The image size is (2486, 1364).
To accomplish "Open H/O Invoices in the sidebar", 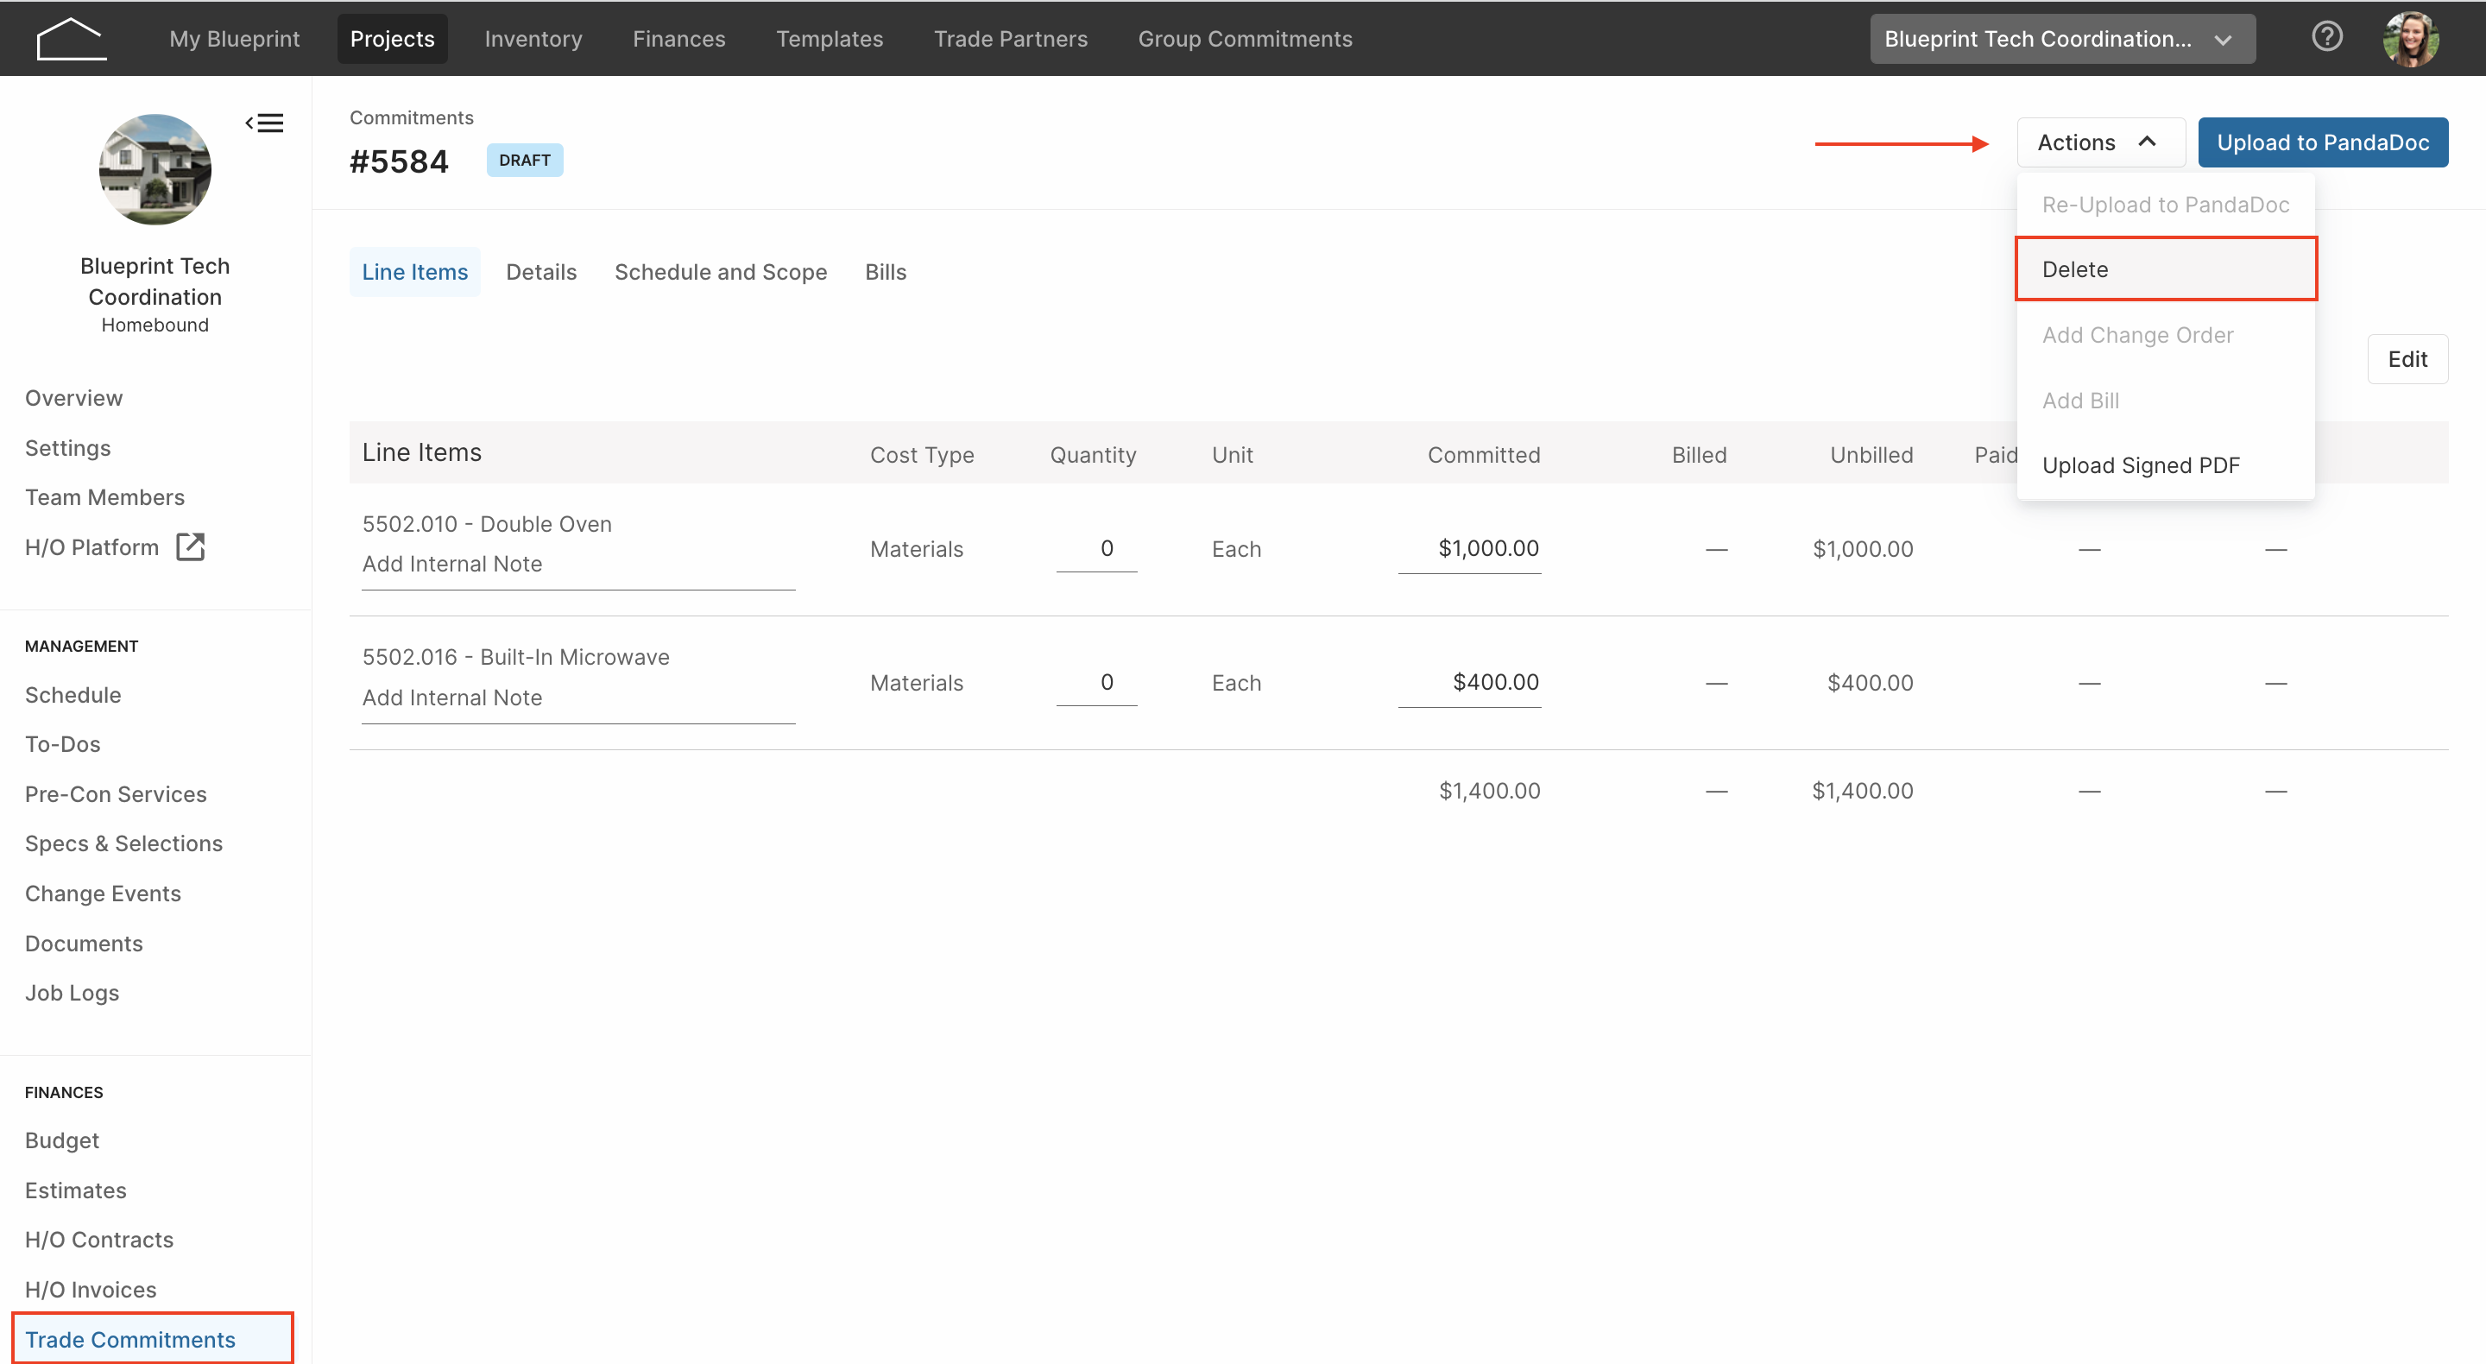I will click(91, 1291).
